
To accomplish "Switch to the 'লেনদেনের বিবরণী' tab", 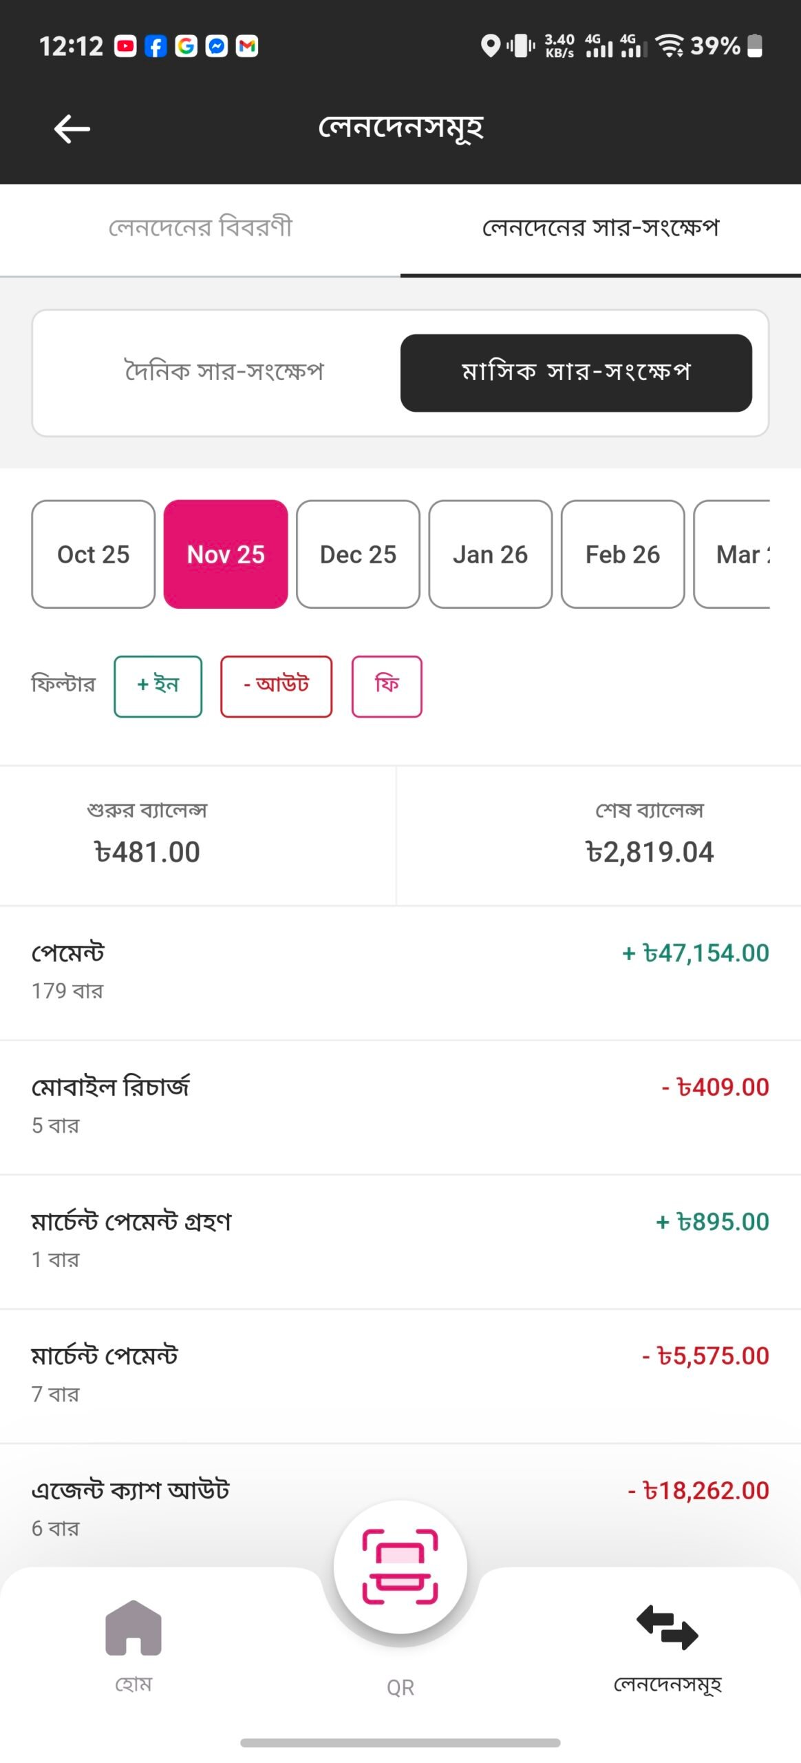I will (200, 228).
